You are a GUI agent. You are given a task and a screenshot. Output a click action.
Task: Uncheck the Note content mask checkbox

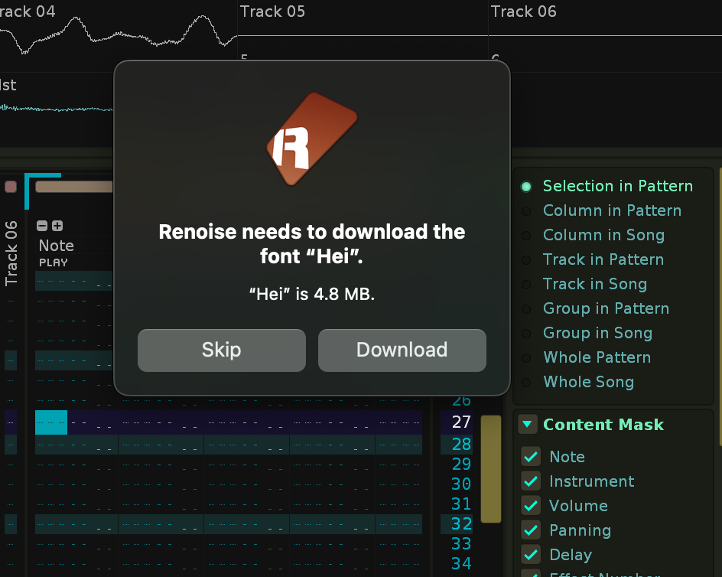click(531, 457)
